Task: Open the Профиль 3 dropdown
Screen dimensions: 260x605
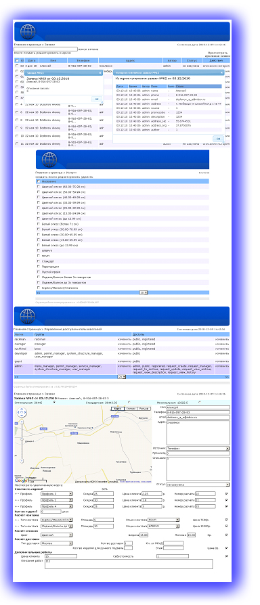Action: [58, 493]
